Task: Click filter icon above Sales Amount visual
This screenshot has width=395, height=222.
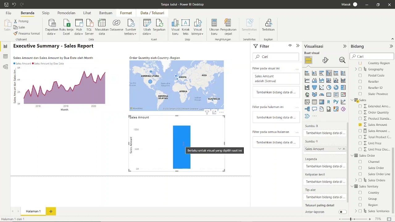Action: click(x=207, y=113)
